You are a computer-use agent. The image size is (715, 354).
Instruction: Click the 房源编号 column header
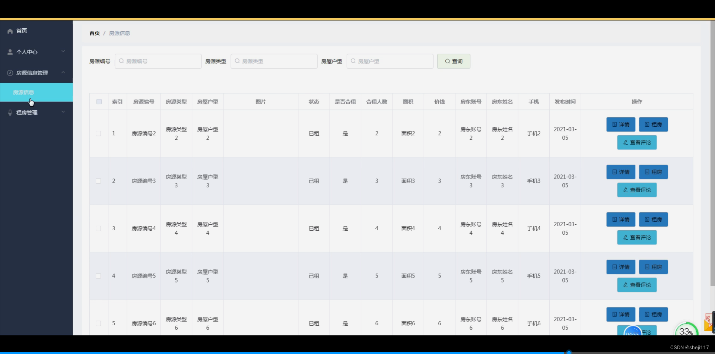click(143, 102)
